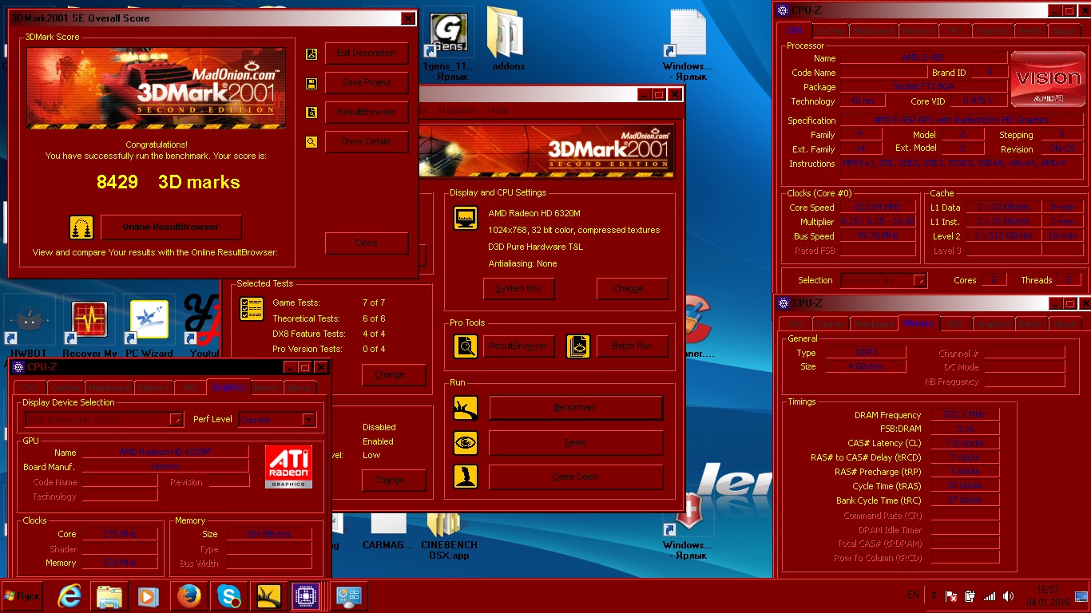Show hidden system tray icons
This screenshot has height=613, width=1091.
934,595
